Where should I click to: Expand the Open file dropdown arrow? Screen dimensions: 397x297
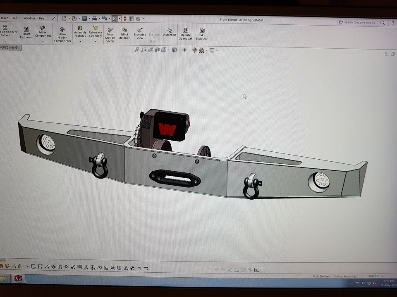[x=79, y=19]
